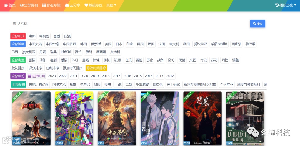Image resolution: width=300 pixels, height=146 pixels.
Task: Open 影视专辑 in the navbar
Action: 51,5
